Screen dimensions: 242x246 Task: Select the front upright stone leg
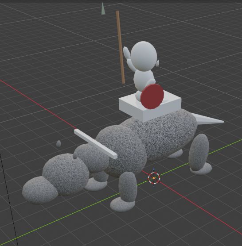[x=128, y=187]
